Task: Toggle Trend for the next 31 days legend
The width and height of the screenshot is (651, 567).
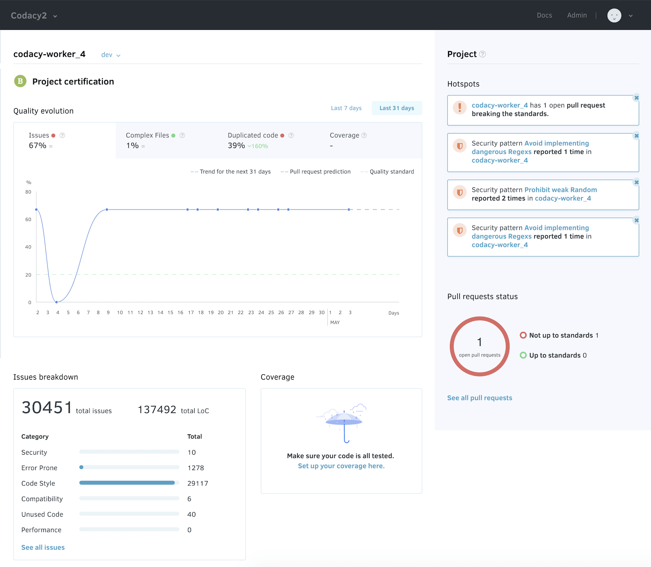Action: (x=231, y=172)
